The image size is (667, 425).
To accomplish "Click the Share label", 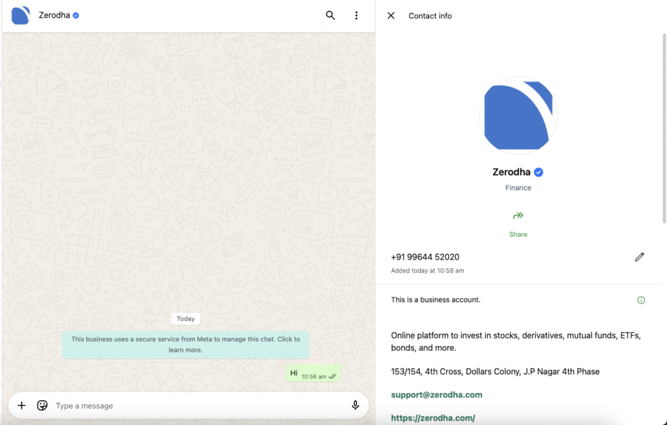I will [518, 234].
